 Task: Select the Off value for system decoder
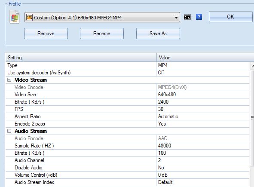pyautogui.click(x=161, y=73)
